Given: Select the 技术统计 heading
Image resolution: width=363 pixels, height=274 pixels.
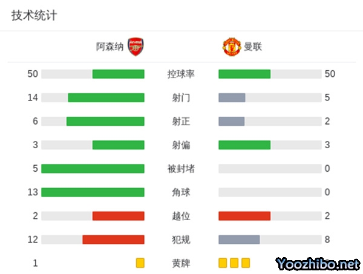Looking at the screenshot, I should coord(34,16).
